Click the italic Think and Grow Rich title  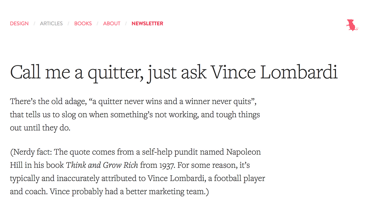102,165
